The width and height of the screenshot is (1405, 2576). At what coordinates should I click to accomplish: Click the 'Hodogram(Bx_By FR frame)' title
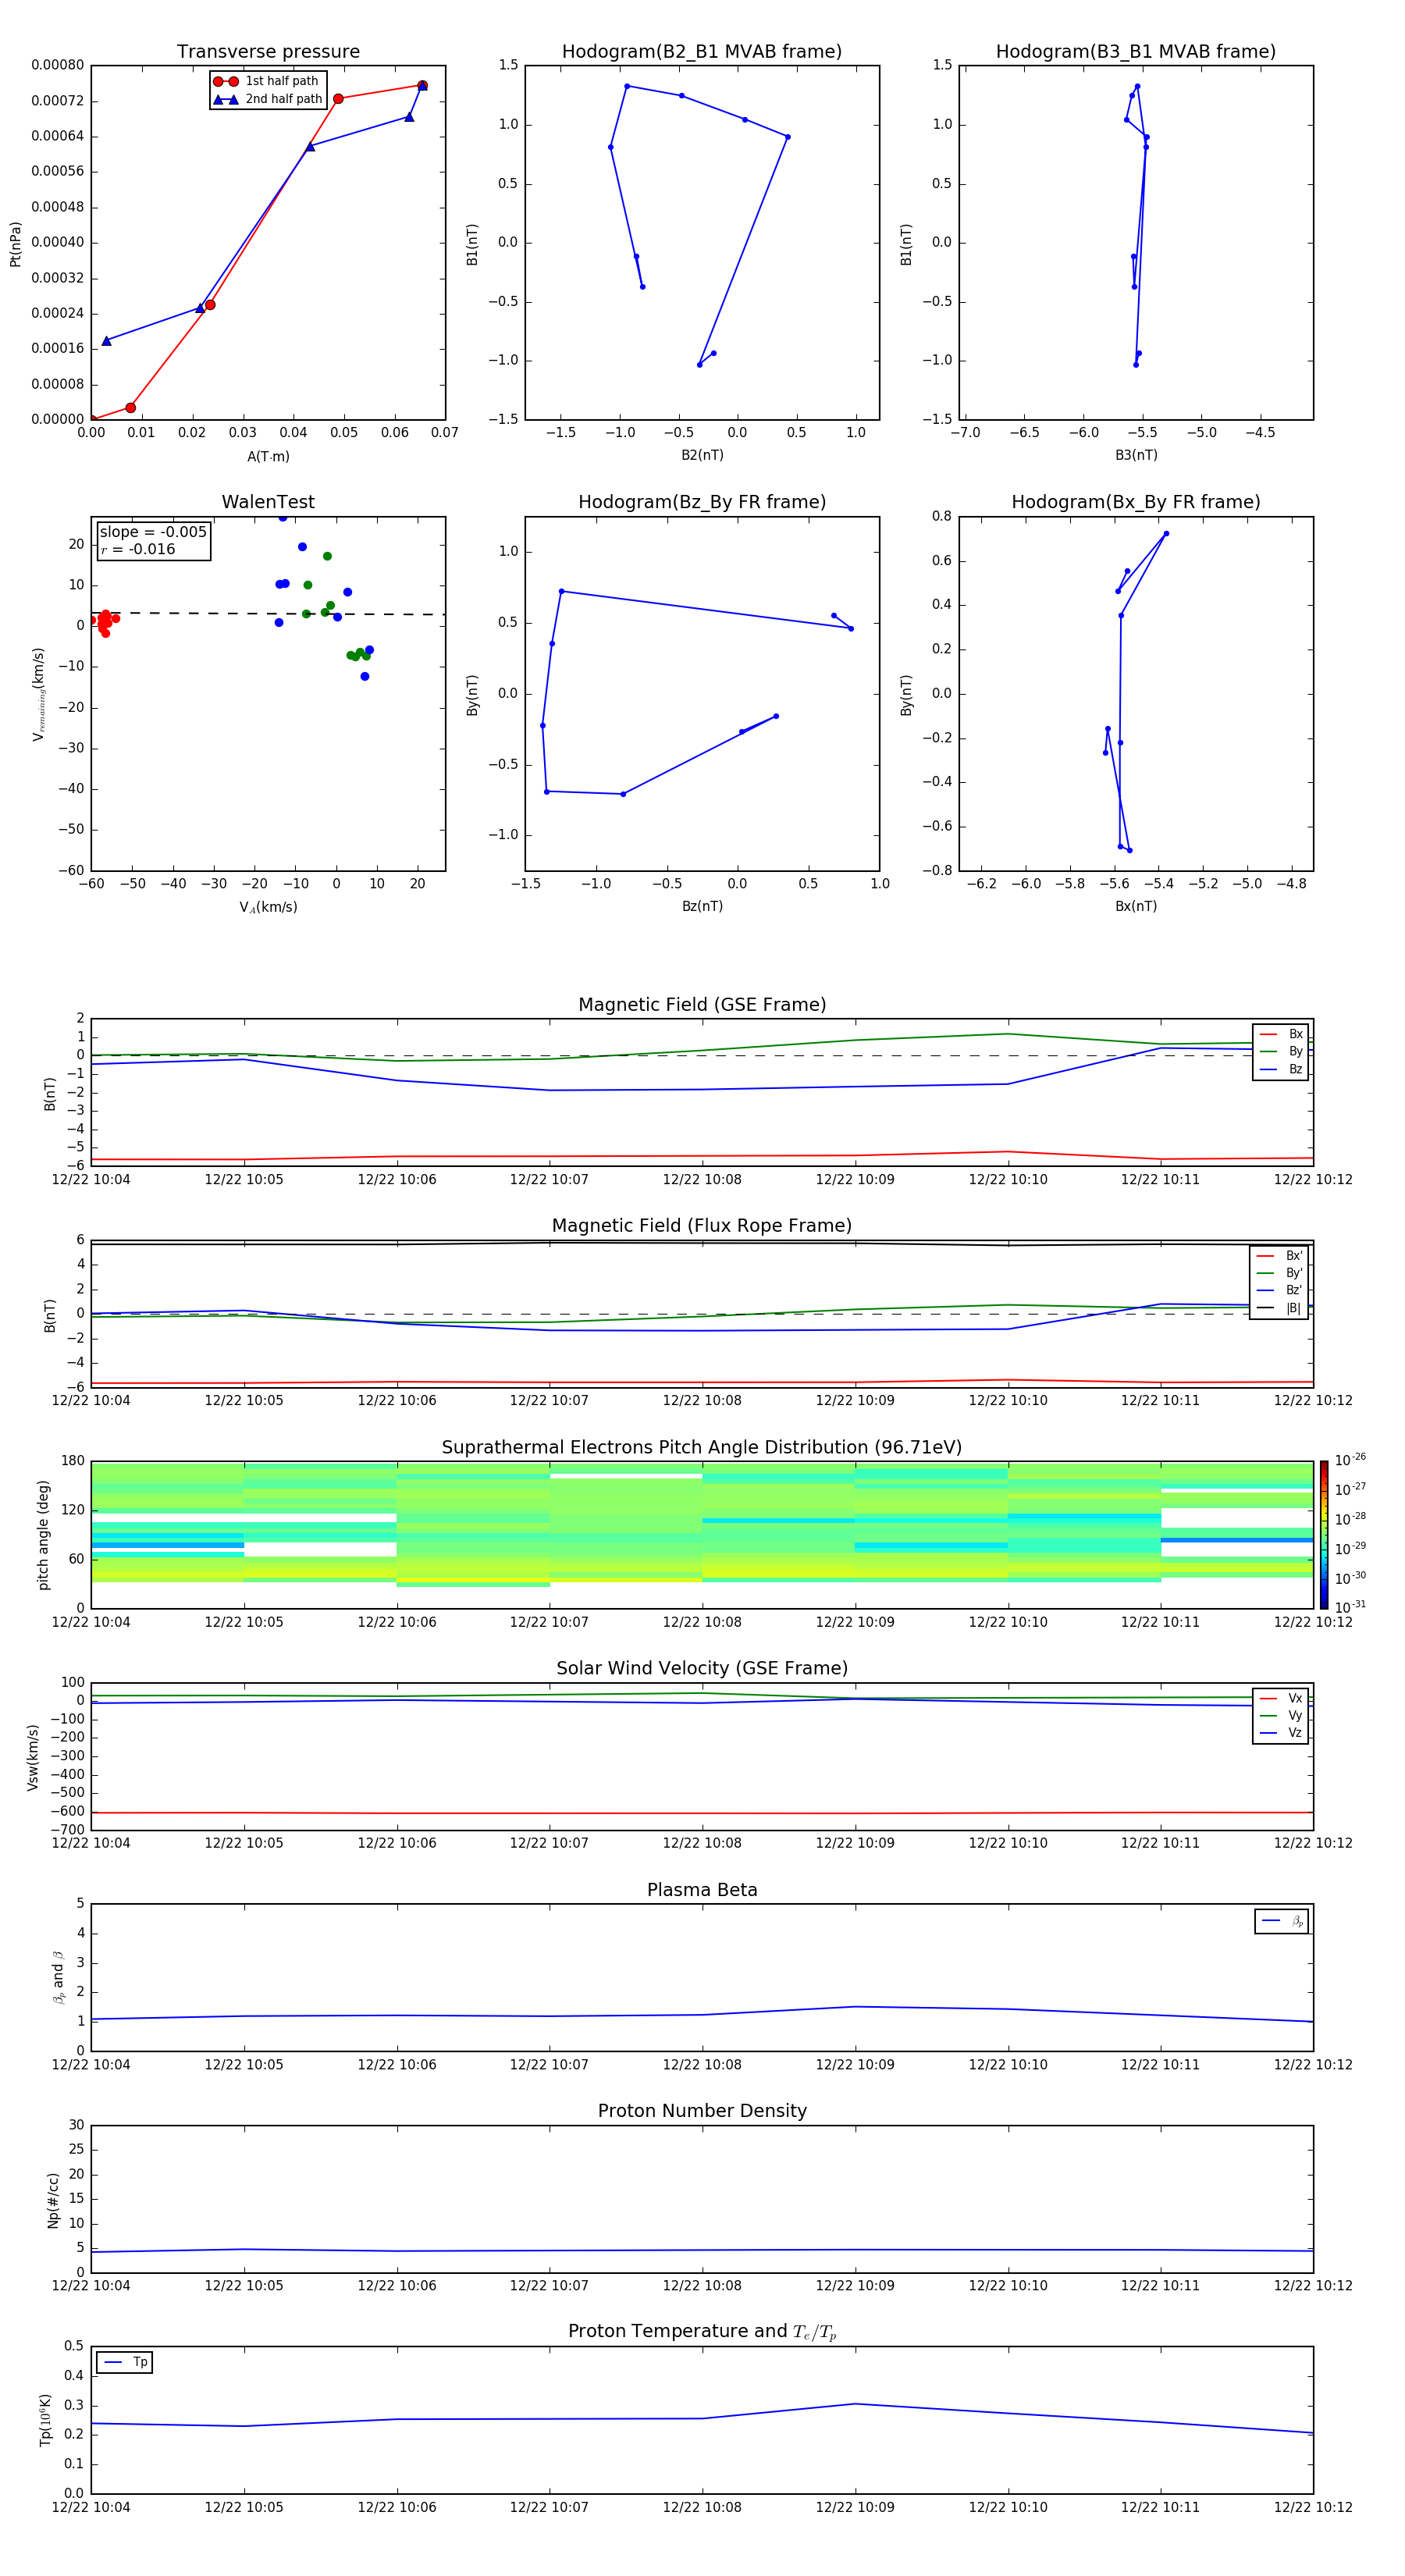[1136, 502]
